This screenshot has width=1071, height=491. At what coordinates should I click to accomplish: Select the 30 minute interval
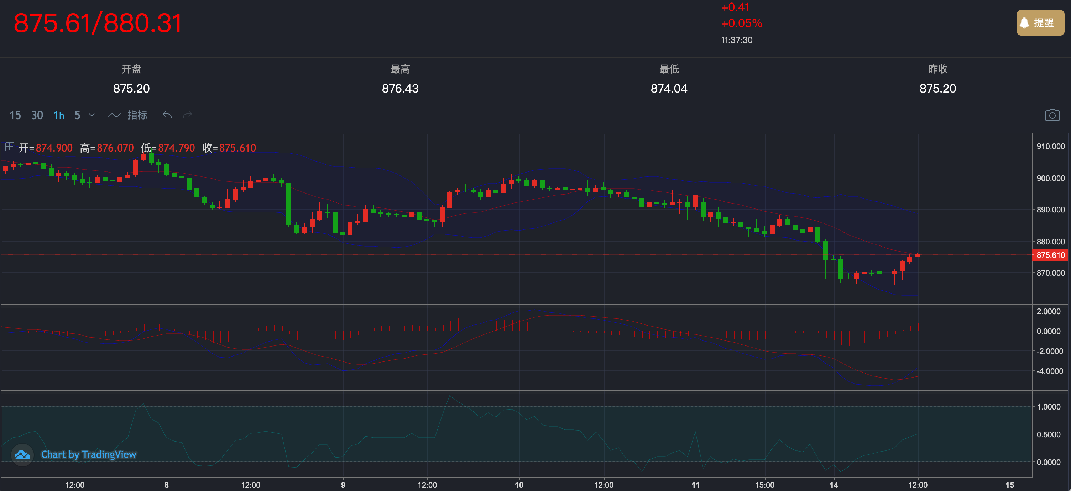click(37, 115)
